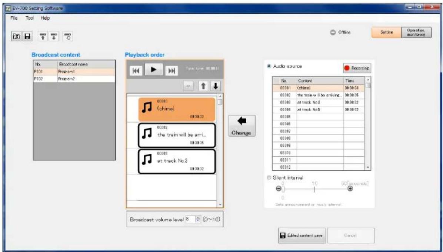Select the Silent interval radio button
Image resolution: width=443 pixels, height=252 pixels.
pos(269,178)
